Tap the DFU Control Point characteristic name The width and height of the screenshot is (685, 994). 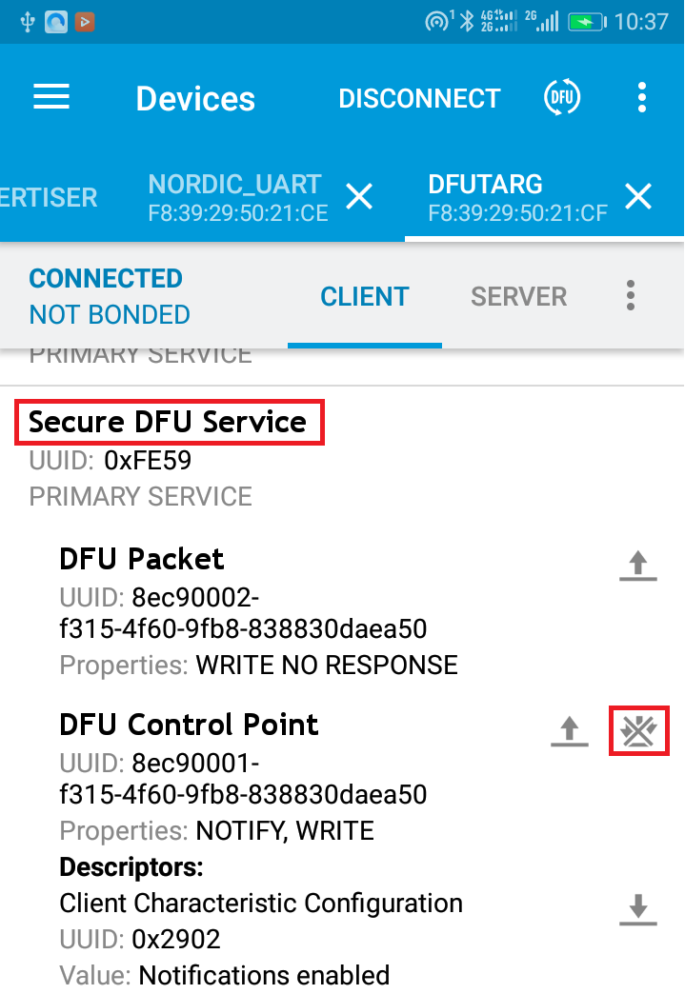tap(189, 725)
